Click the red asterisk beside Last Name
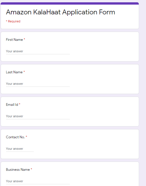Image resolution: width=146 pixels, height=186 pixels. [24, 72]
